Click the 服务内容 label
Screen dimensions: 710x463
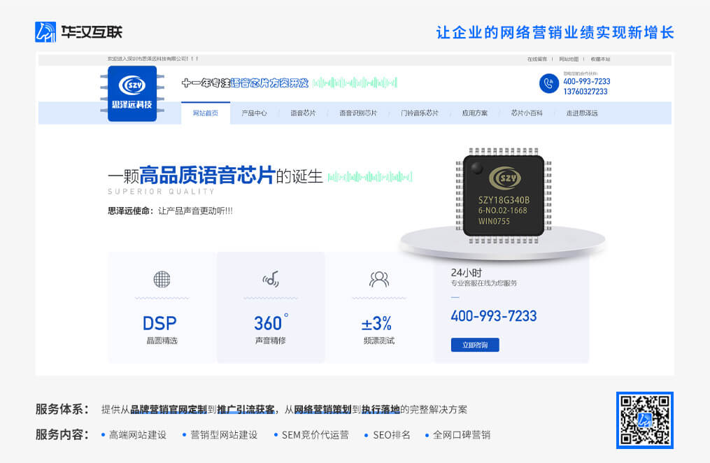(62, 434)
